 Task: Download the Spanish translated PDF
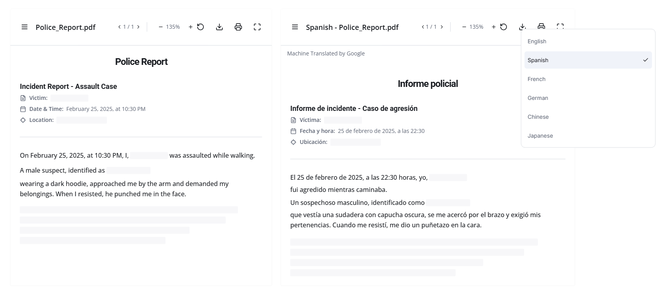point(522,26)
